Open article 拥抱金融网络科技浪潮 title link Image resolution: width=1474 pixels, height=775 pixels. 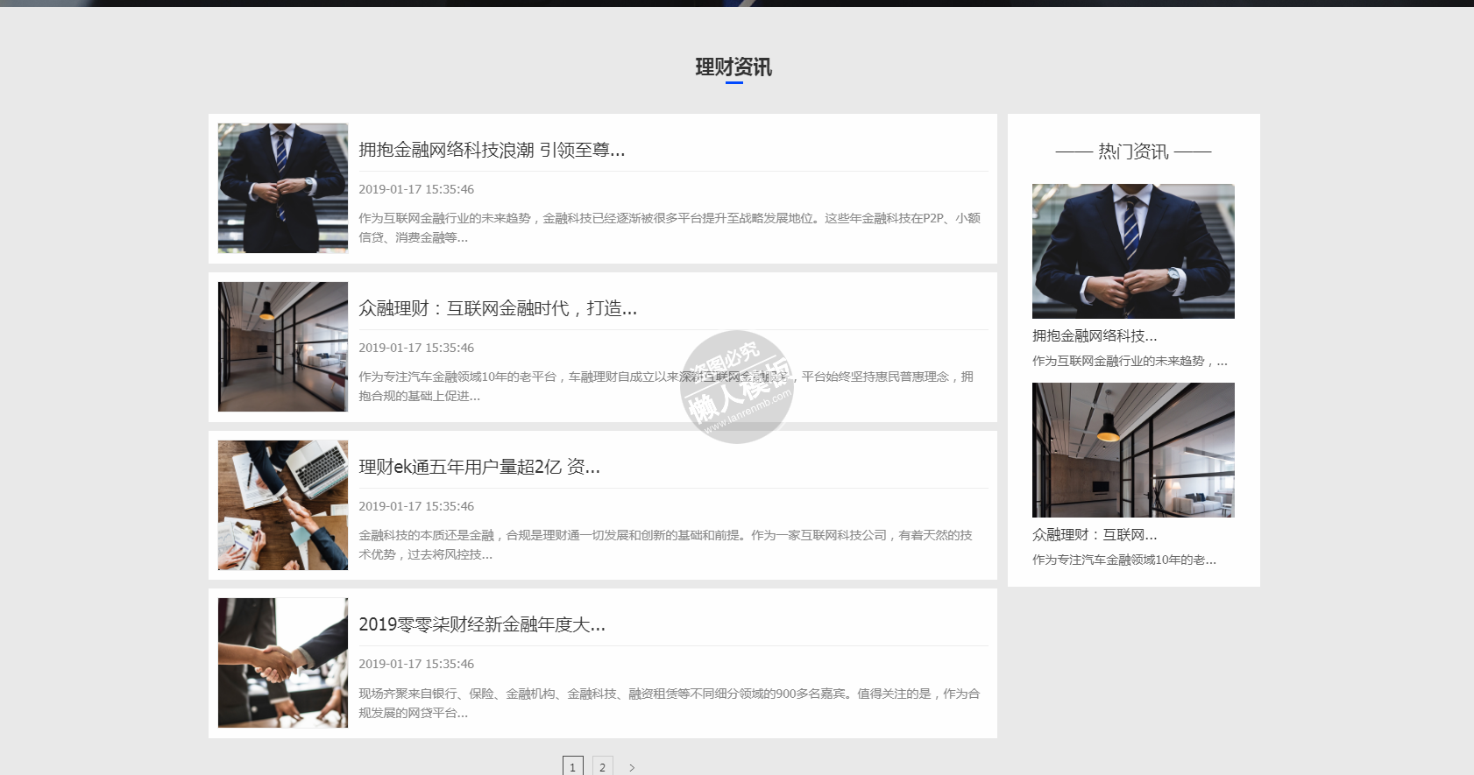click(491, 150)
